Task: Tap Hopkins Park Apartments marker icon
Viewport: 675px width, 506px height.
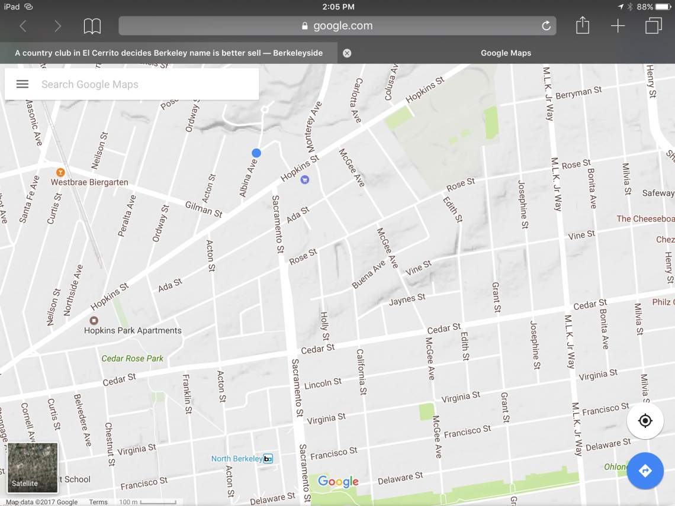Action: [94, 321]
